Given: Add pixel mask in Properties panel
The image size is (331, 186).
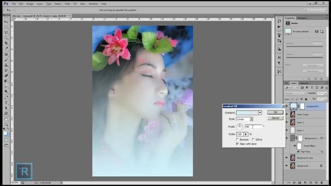Looking at the screenshot, I should (317, 32).
